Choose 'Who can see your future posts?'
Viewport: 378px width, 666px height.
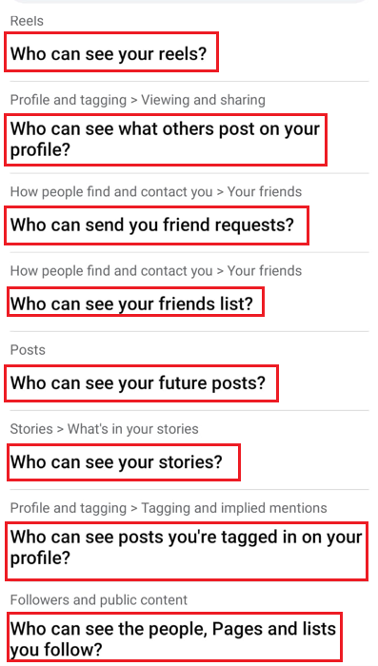[x=138, y=383]
